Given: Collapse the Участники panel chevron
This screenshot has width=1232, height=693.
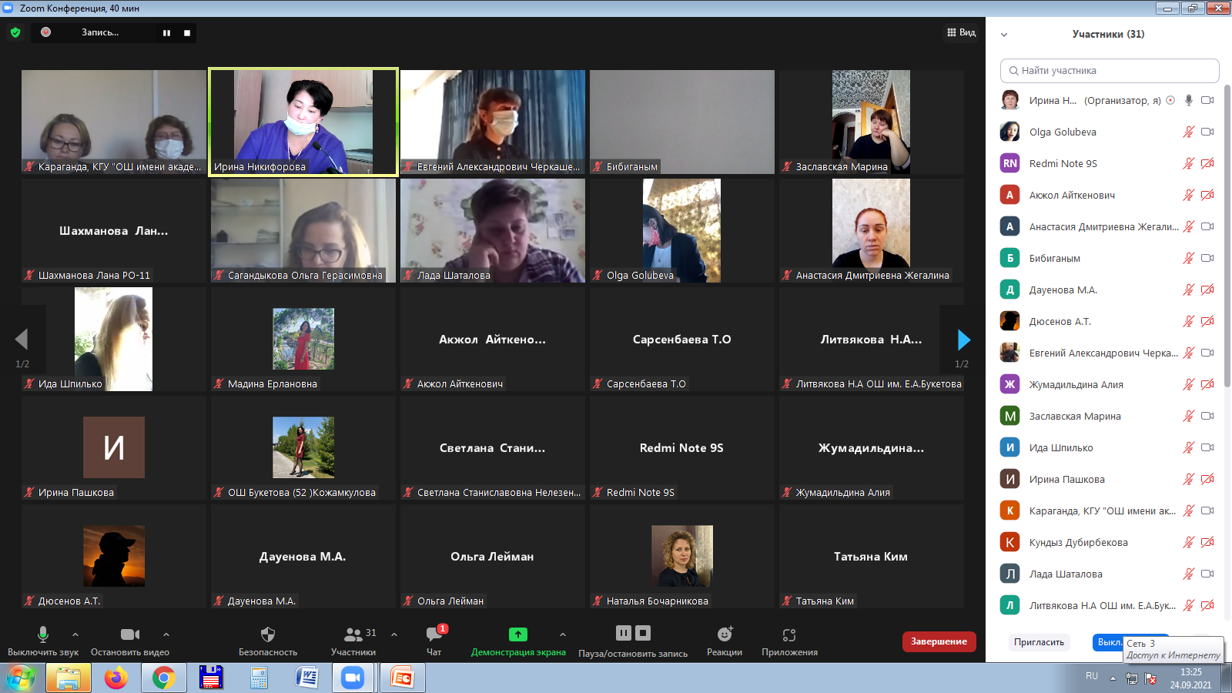Looking at the screenshot, I should pyautogui.click(x=1004, y=35).
